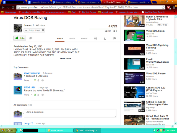Click the Leave a comment box

[70, 113]
